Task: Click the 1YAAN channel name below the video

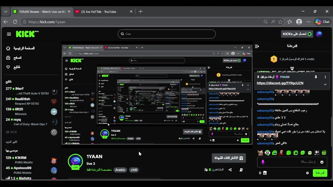Action: tap(94, 157)
